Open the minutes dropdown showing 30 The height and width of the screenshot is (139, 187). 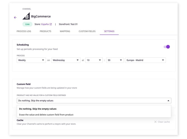tap(115, 60)
